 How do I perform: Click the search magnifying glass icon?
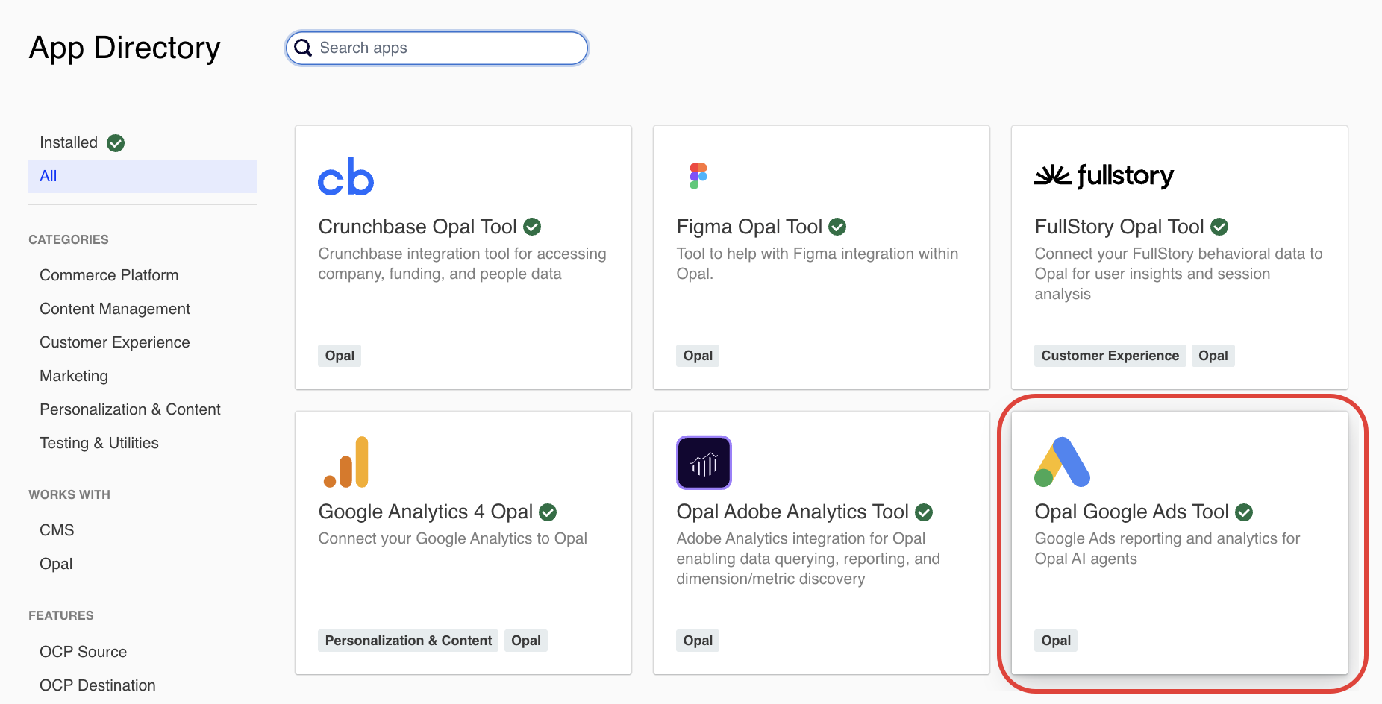point(303,48)
